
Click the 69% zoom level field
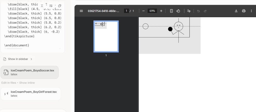tap(152, 11)
